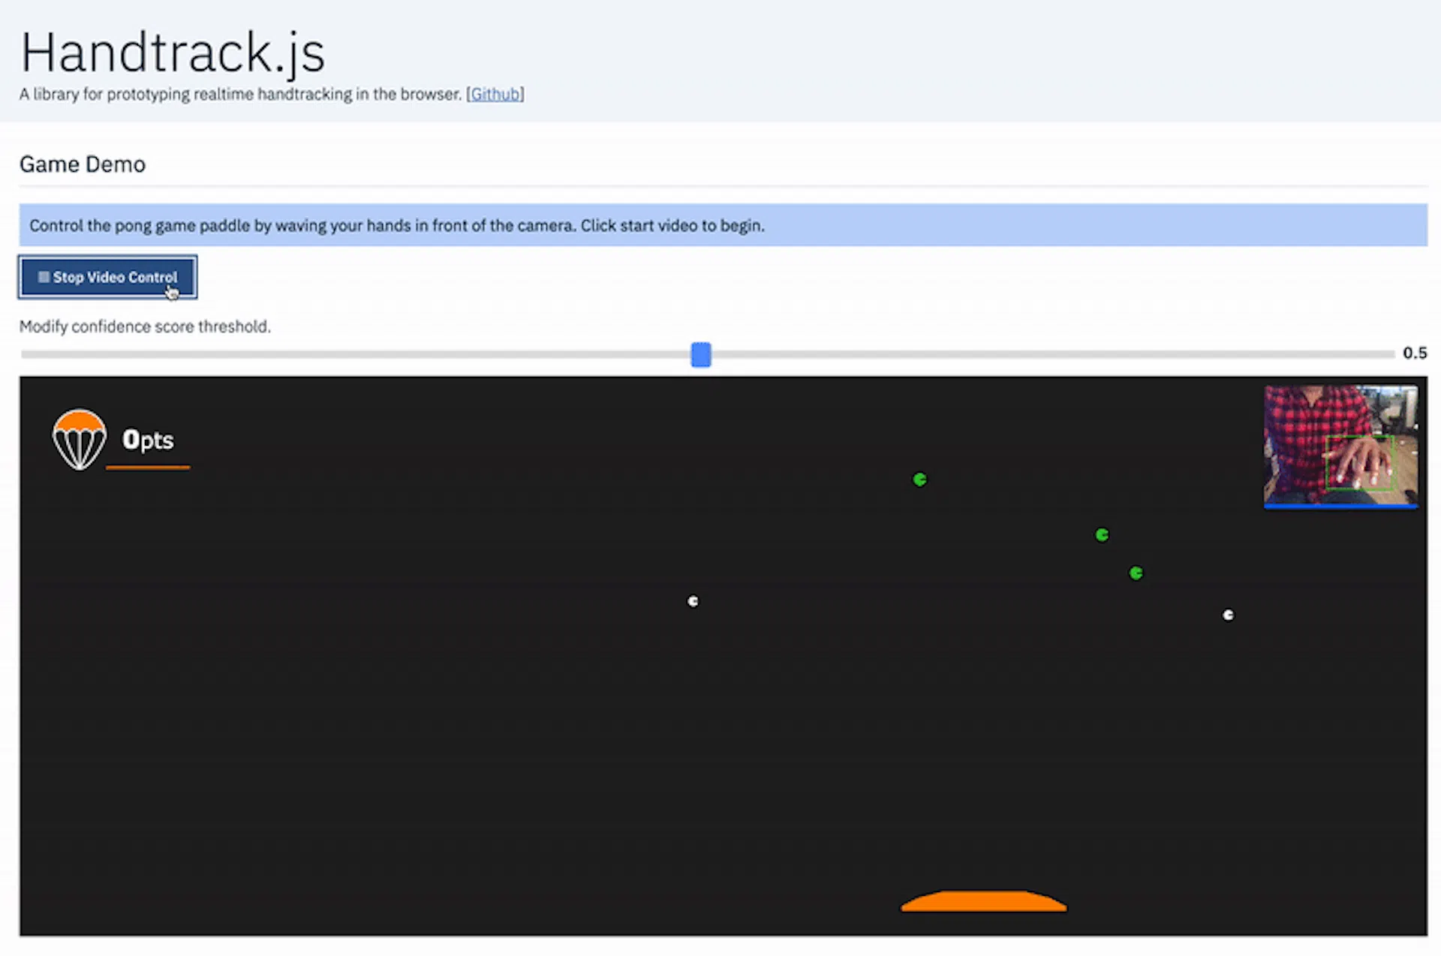This screenshot has width=1441, height=956.
Task: Click the webcam preview thumbnail
Action: pyautogui.click(x=1340, y=446)
